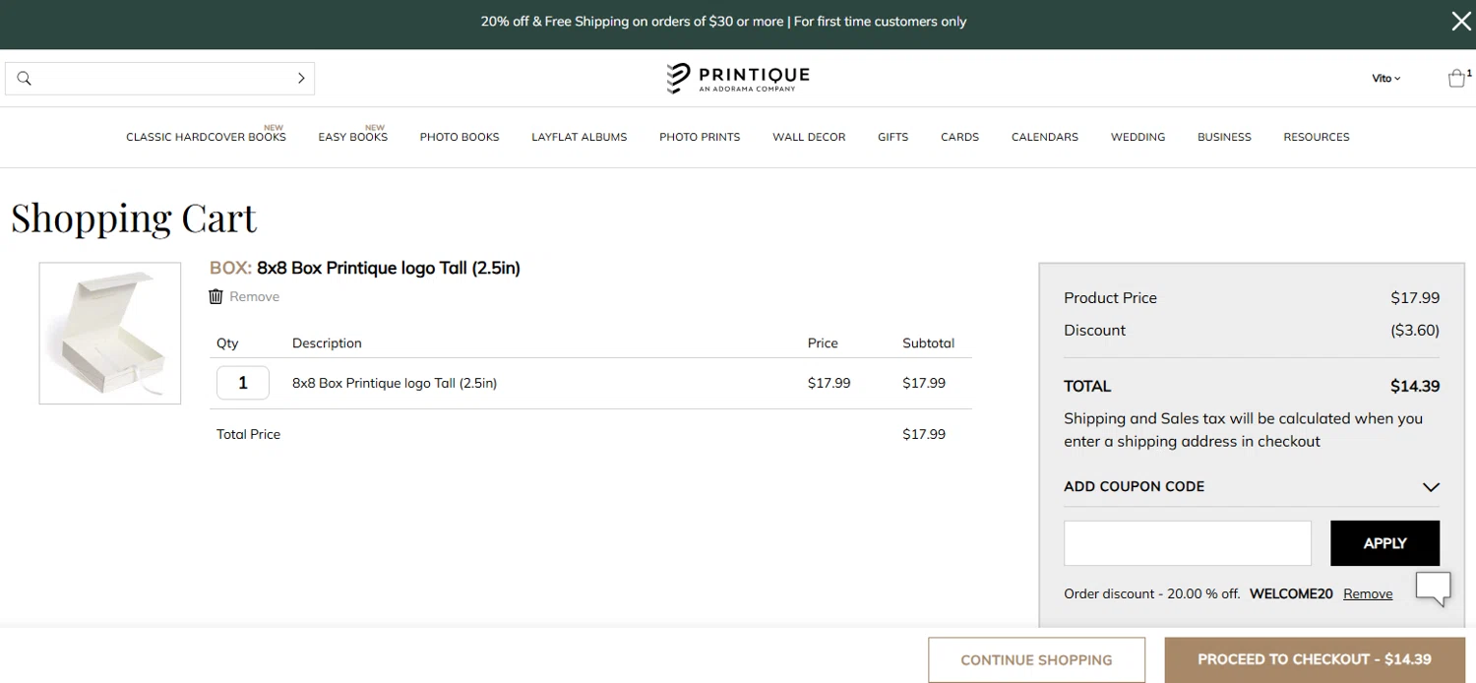Submit search with the arrow icon
1476x683 pixels.
pyautogui.click(x=301, y=79)
